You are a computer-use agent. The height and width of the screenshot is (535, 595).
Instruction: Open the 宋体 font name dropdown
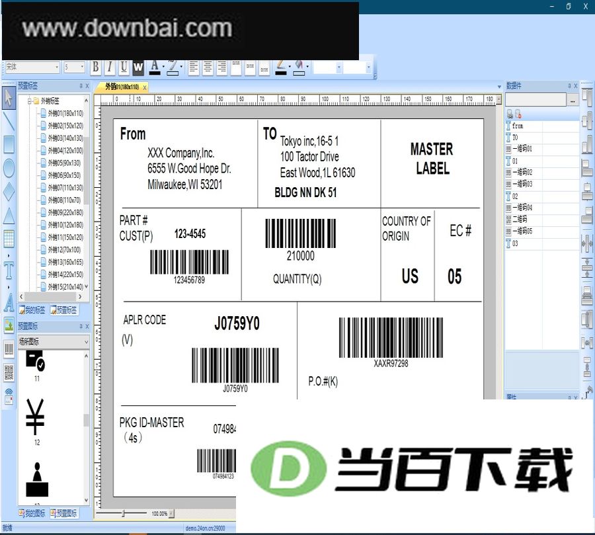point(57,67)
